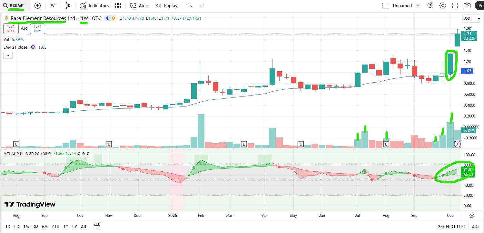Open earnings marker E above November
Screen dimensions: 484x233
pyautogui.click(x=109, y=144)
